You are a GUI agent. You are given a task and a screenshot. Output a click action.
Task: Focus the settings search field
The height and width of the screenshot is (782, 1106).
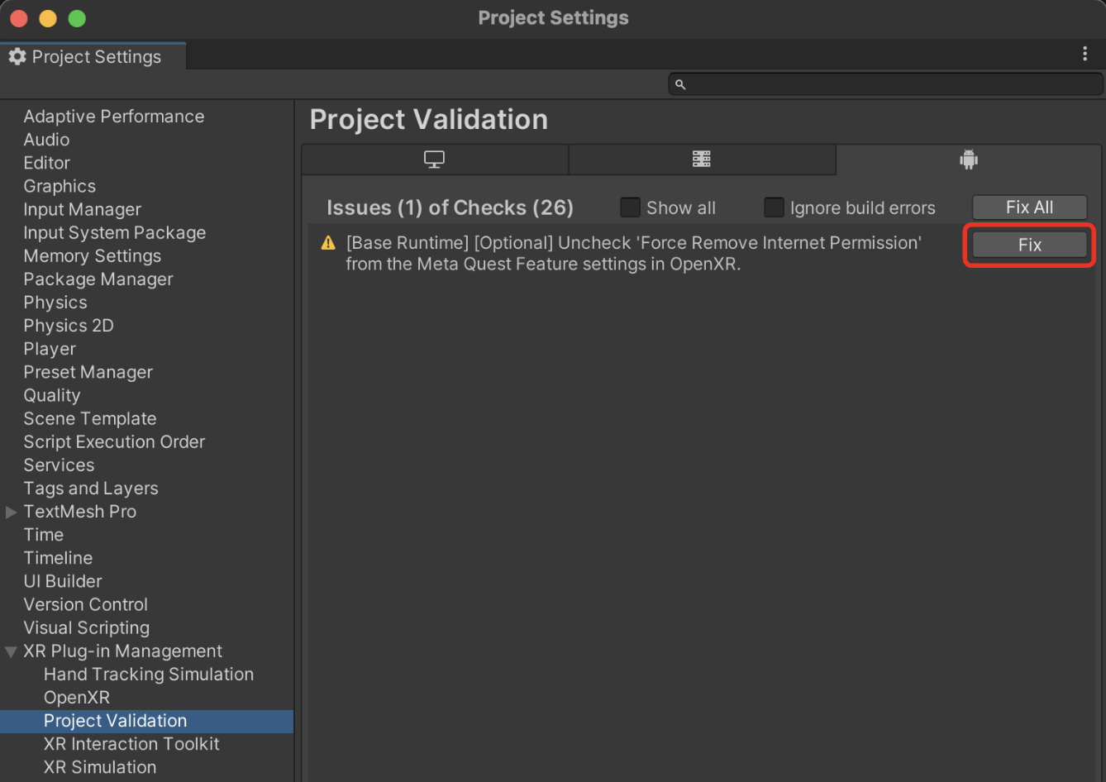click(x=885, y=84)
